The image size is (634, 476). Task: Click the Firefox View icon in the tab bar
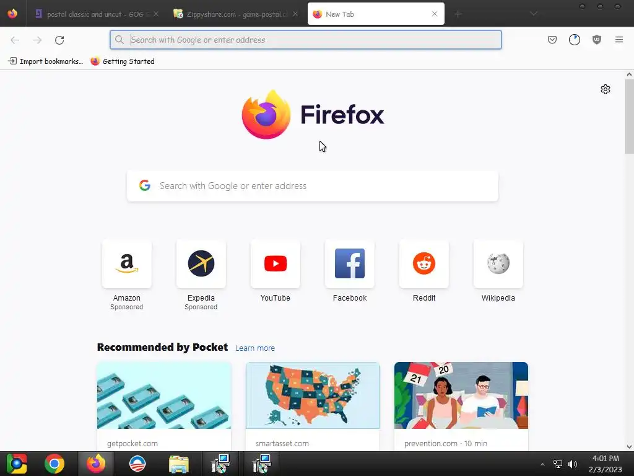[x=12, y=14]
